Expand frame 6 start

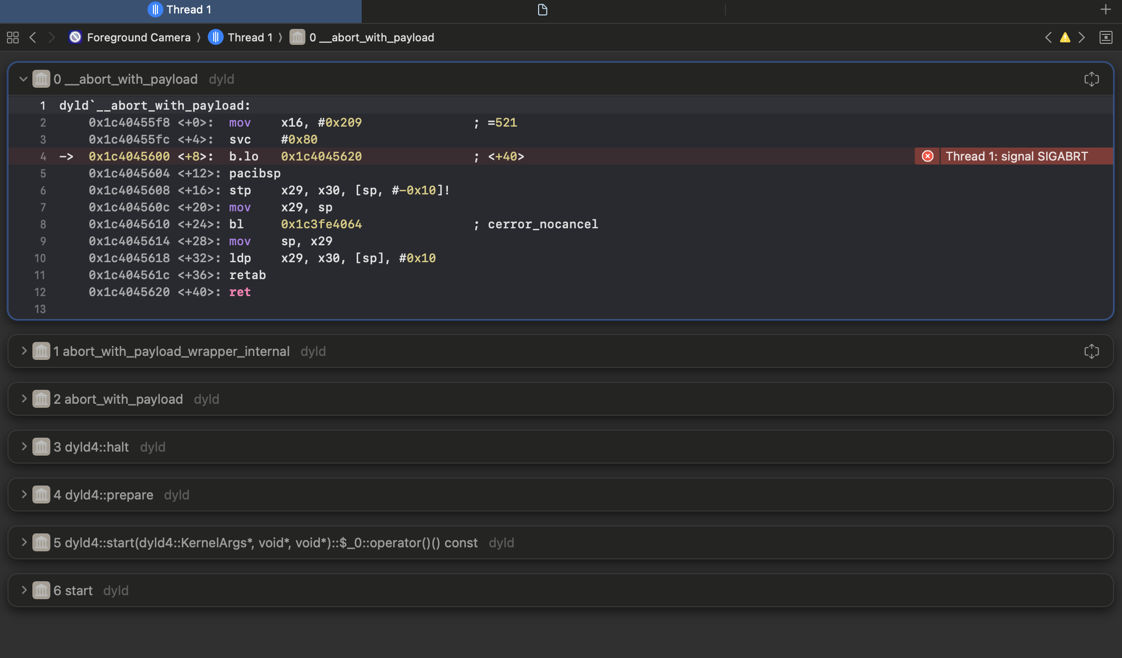(x=23, y=591)
